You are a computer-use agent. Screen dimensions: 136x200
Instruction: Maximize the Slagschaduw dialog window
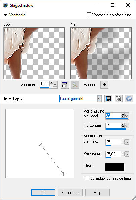[112, 5]
